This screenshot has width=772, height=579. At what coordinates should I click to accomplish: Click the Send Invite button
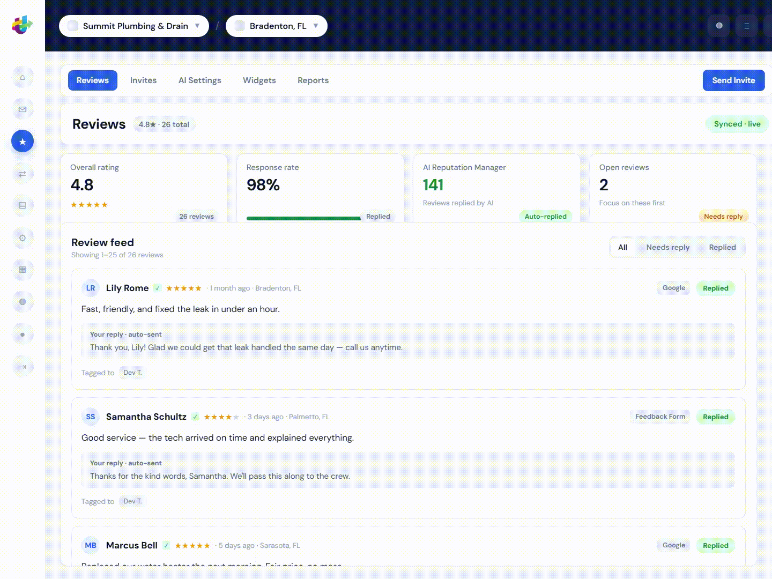click(x=733, y=80)
